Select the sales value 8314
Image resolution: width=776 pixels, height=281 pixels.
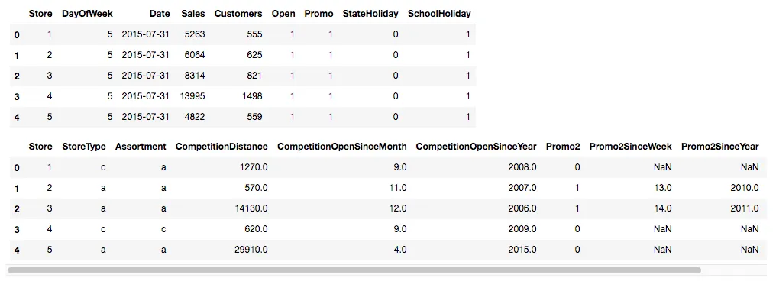click(x=195, y=75)
